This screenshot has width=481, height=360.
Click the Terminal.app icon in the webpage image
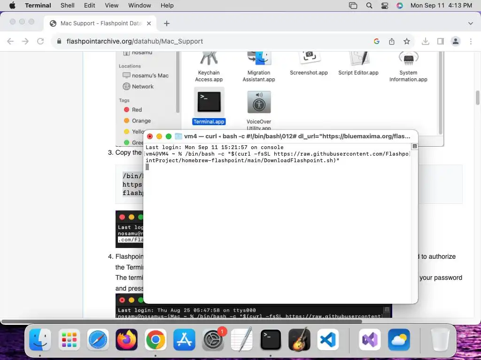pos(209,102)
